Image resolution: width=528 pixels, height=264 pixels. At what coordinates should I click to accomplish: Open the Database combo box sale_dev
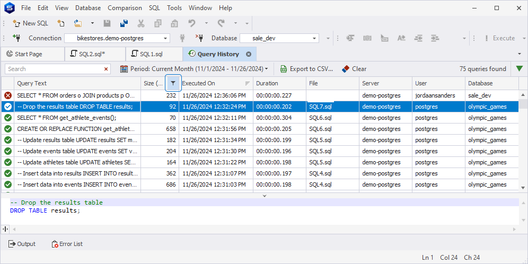click(279, 38)
